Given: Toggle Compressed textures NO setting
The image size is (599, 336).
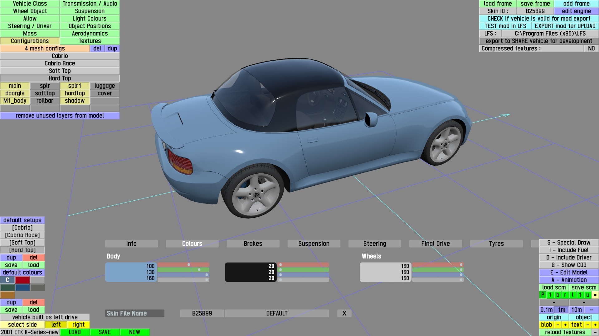Looking at the screenshot, I should tap(591, 48).
